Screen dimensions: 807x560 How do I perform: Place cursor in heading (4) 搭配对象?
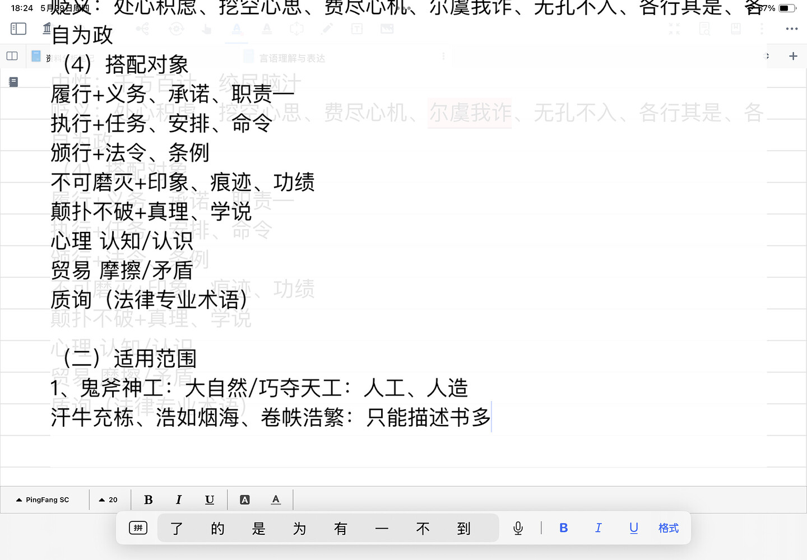tap(125, 64)
